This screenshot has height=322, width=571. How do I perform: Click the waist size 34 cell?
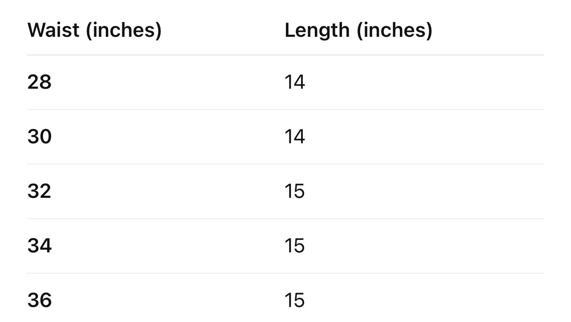click(40, 246)
